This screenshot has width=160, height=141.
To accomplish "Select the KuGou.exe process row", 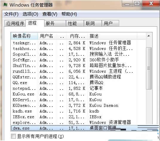I will pos(79,94).
